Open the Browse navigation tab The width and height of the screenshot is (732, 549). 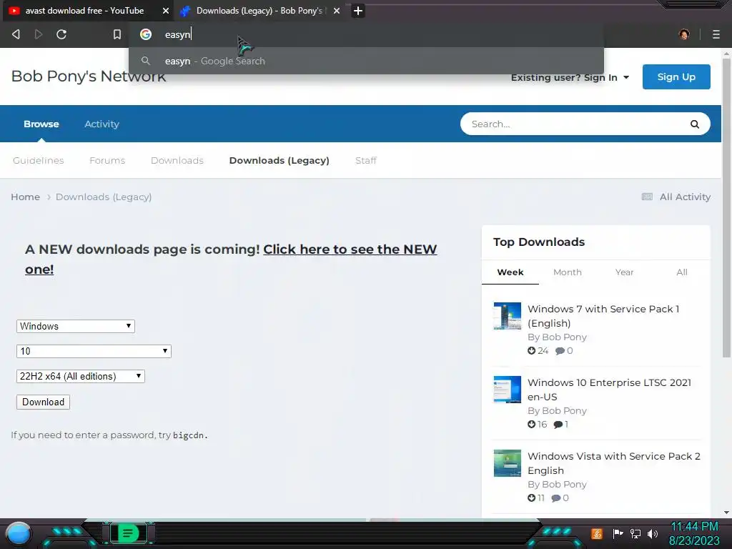[x=41, y=124]
